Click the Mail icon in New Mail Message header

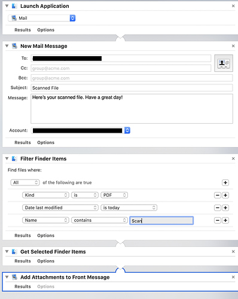[x=14, y=46]
